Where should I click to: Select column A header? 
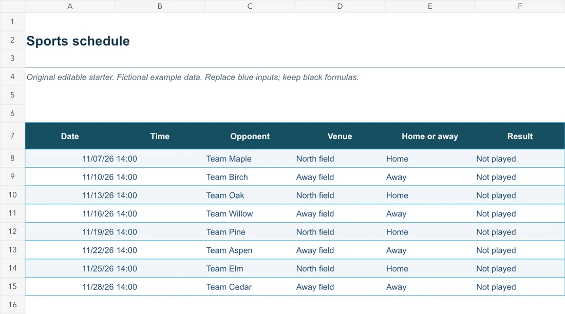70,6
